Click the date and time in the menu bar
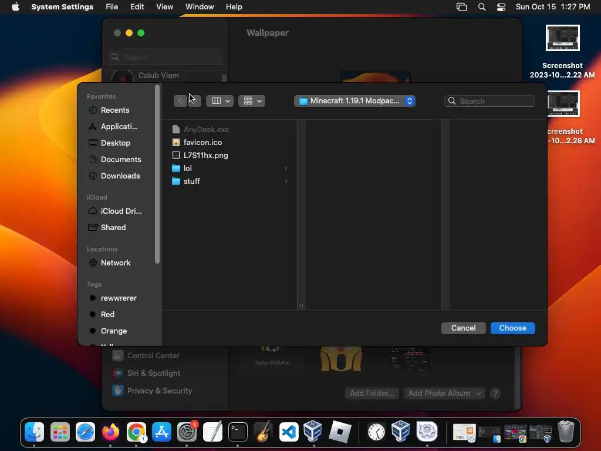 tap(553, 7)
